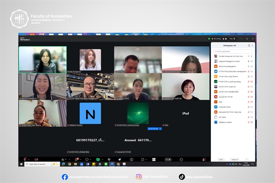
Task: Click the TikTok icon in footer
Action: tap(182, 177)
